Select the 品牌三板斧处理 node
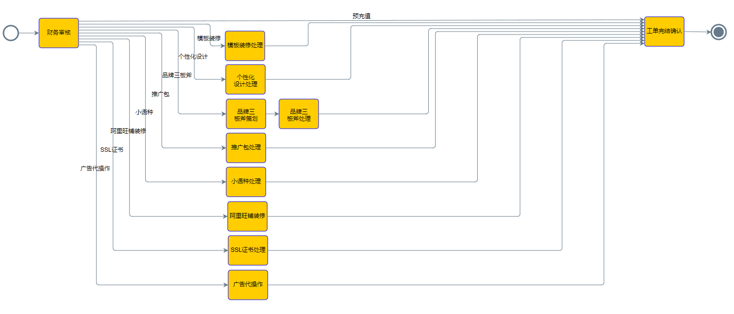This screenshot has width=734, height=314. 299,114
